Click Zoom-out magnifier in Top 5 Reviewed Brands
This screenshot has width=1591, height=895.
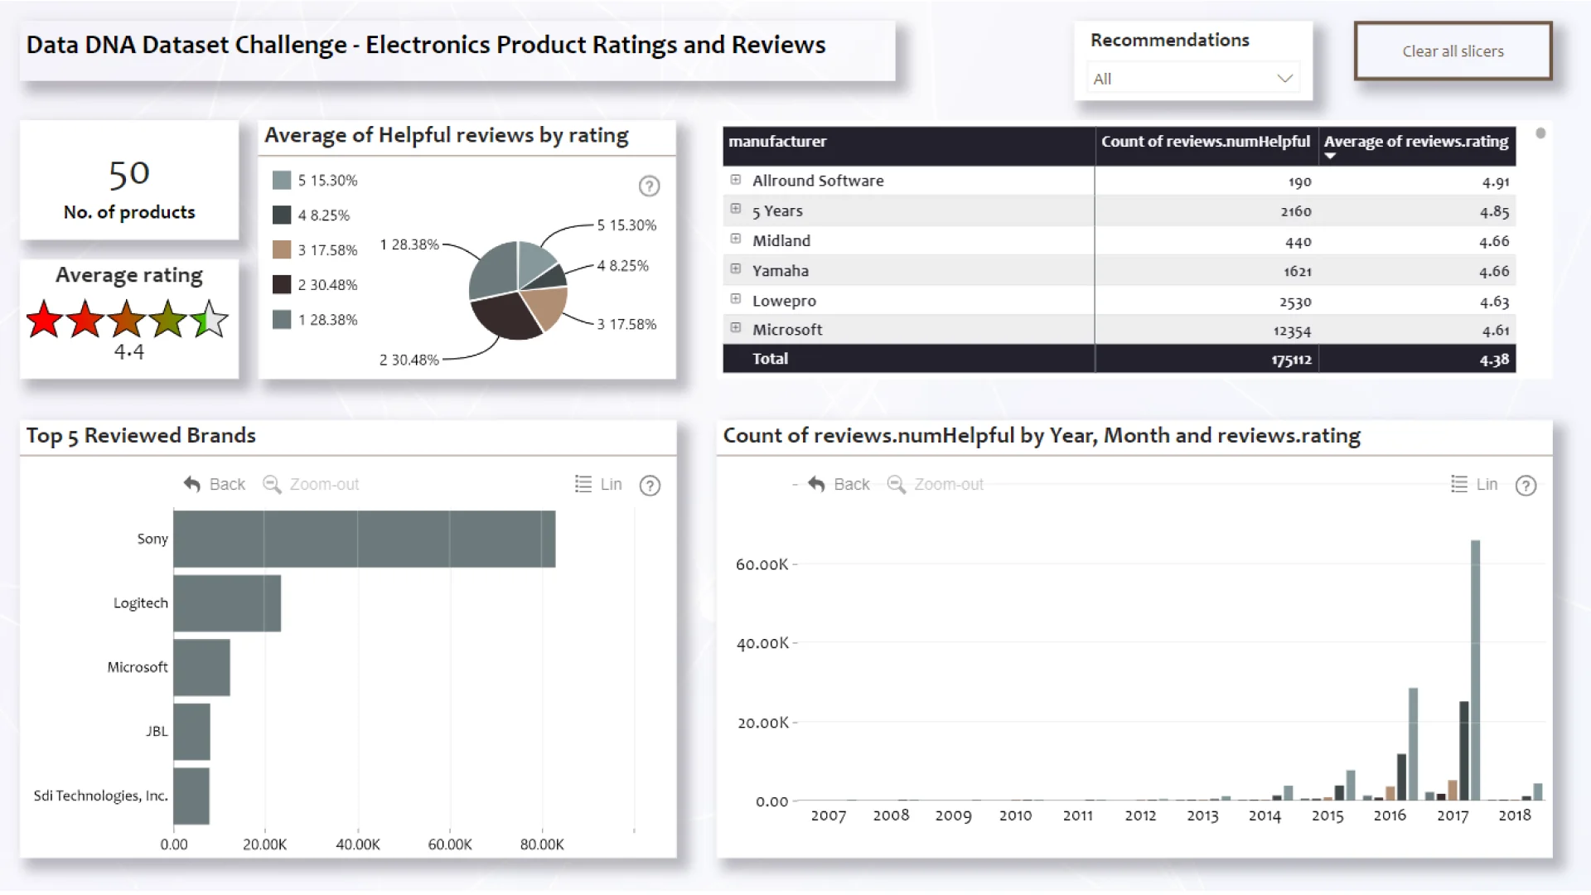pyautogui.click(x=272, y=484)
